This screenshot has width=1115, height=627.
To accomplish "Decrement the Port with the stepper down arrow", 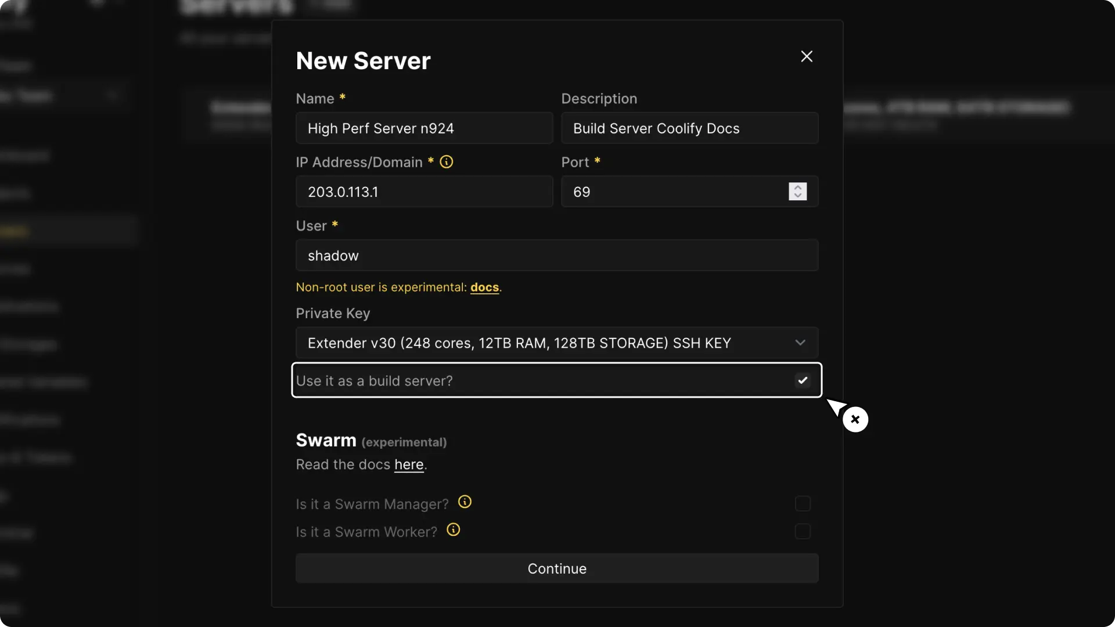I will point(797,196).
